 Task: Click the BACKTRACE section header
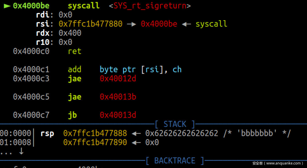(x=175, y=160)
